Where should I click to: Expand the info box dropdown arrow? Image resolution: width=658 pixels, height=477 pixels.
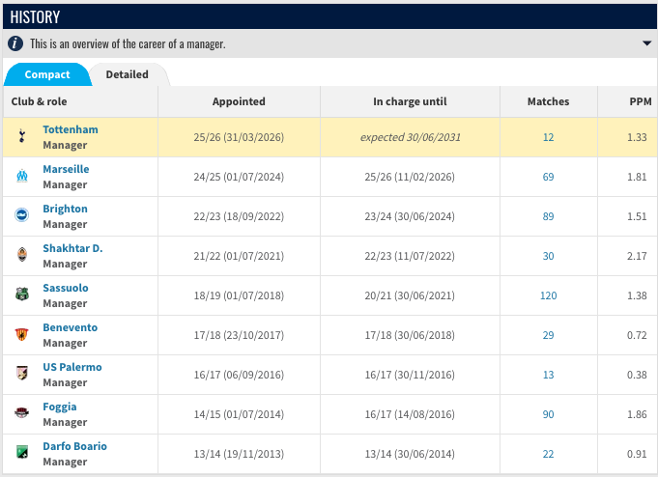pos(646,43)
